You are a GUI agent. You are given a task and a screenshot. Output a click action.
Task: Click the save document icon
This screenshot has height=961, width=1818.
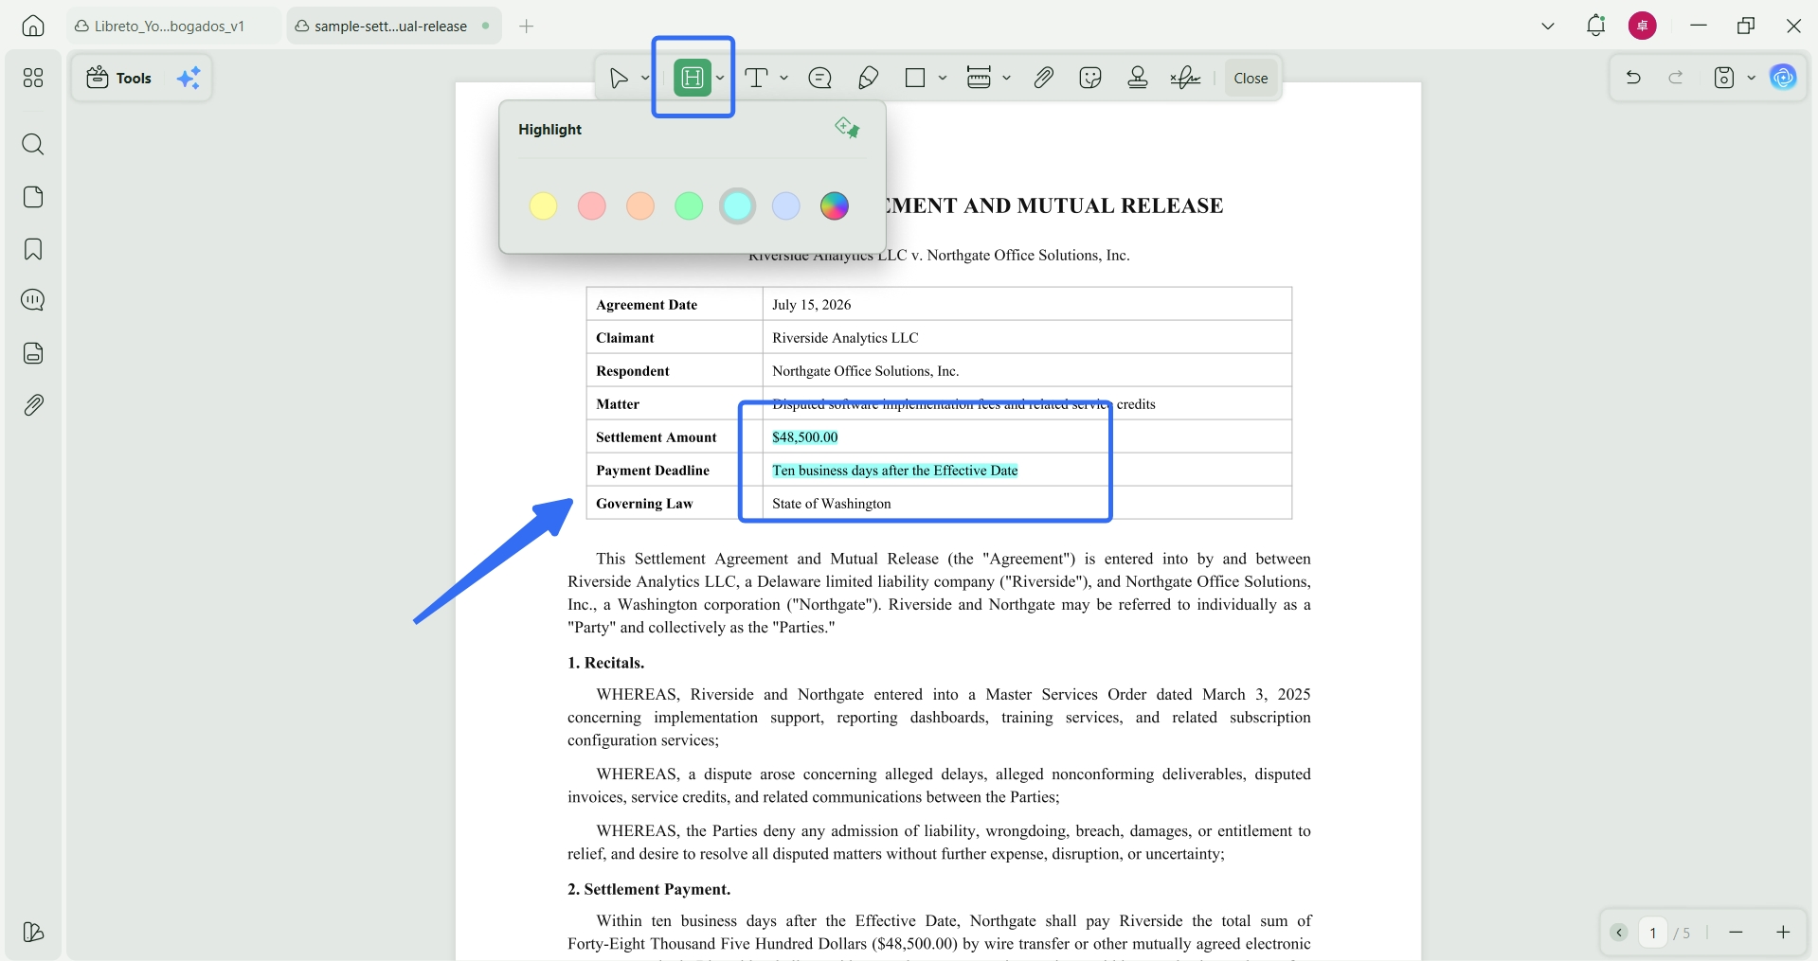tap(1724, 78)
